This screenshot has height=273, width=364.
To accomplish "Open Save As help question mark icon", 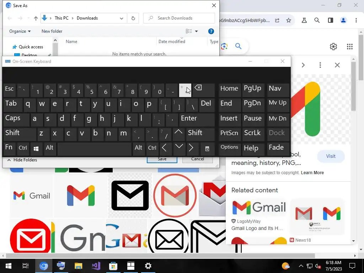I will pos(211,31).
